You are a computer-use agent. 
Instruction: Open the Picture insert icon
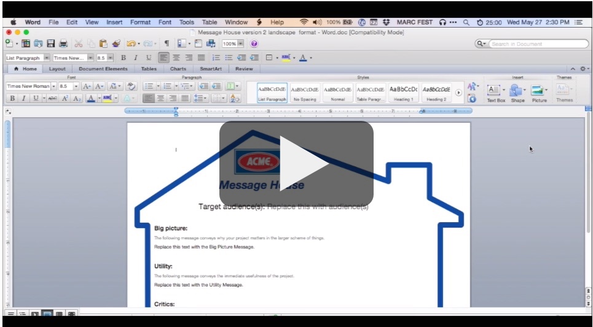tap(537, 90)
